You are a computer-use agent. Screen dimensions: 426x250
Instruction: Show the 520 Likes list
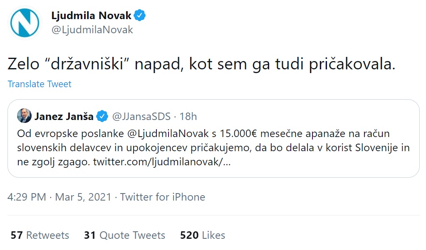coord(203,235)
